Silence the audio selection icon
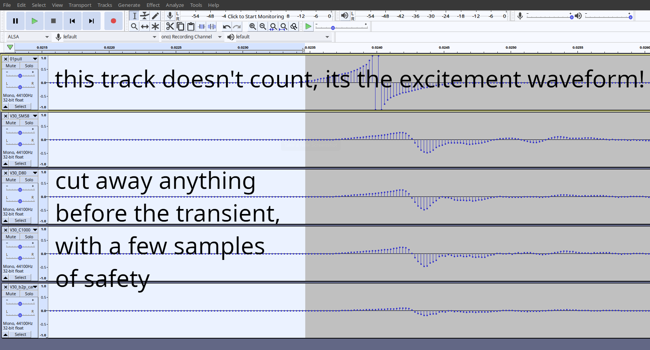 pyautogui.click(x=212, y=26)
